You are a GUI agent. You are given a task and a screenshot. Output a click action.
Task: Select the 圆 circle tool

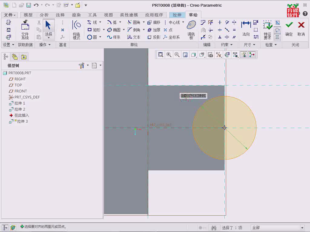(x=92, y=37)
